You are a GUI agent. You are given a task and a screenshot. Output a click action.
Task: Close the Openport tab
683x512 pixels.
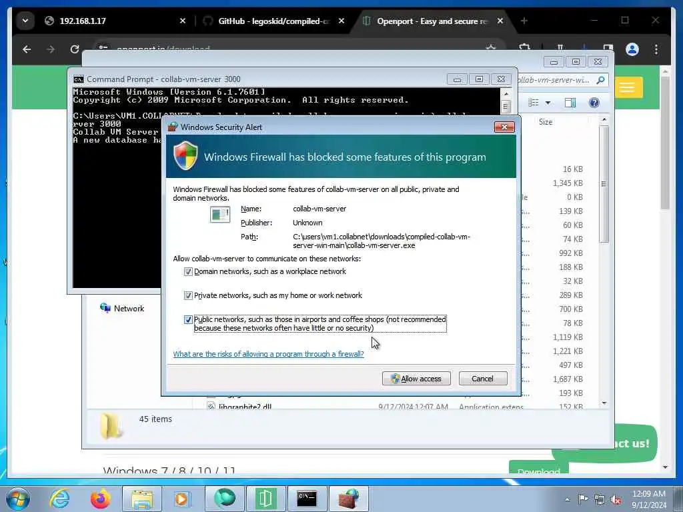500,21
